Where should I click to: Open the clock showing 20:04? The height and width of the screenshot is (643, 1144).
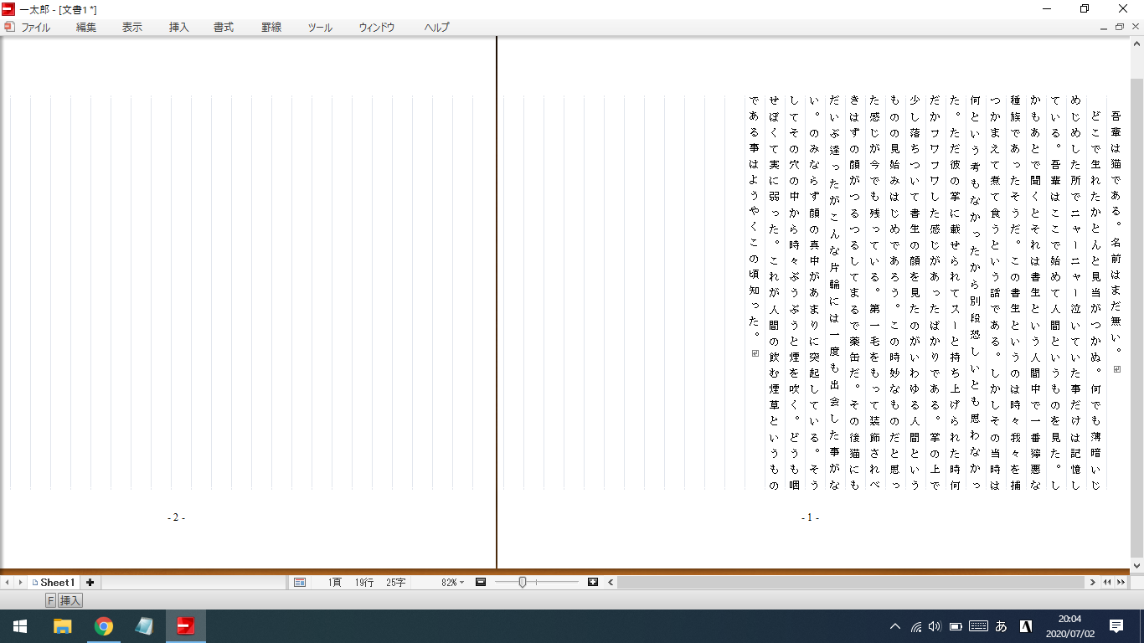click(1069, 626)
